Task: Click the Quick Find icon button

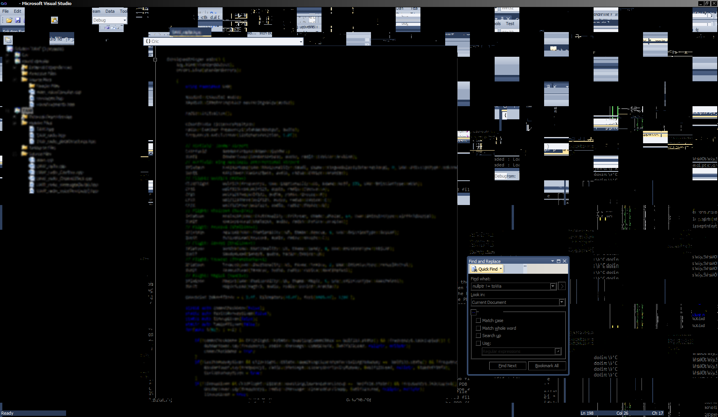Action: 474,269
